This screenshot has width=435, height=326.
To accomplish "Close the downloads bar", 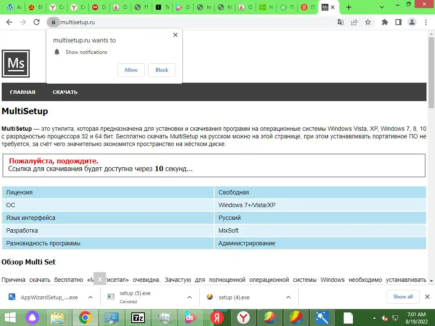I will pyautogui.click(x=427, y=297).
